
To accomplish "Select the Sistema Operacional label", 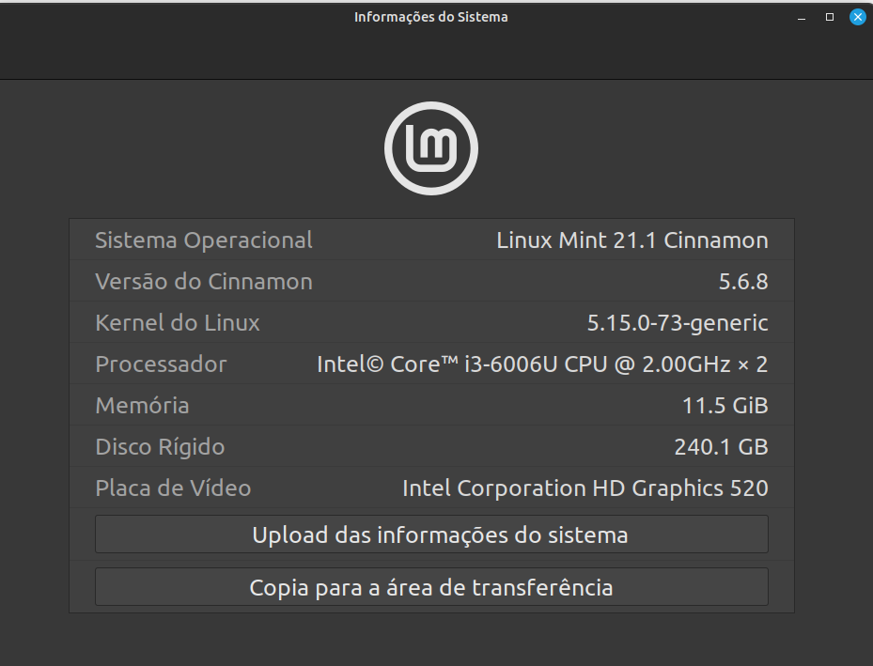I will 204,240.
